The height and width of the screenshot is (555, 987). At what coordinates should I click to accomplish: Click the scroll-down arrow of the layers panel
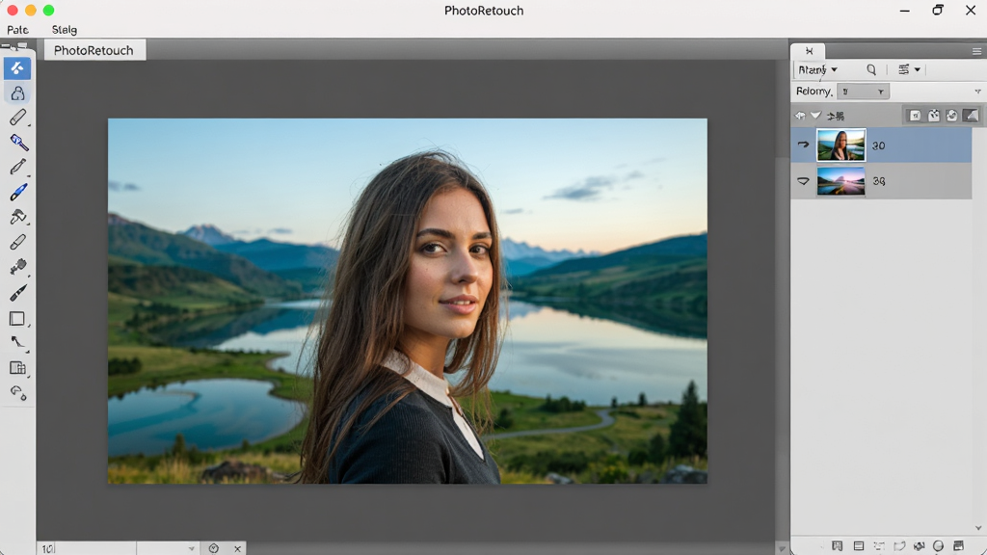[x=978, y=528]
